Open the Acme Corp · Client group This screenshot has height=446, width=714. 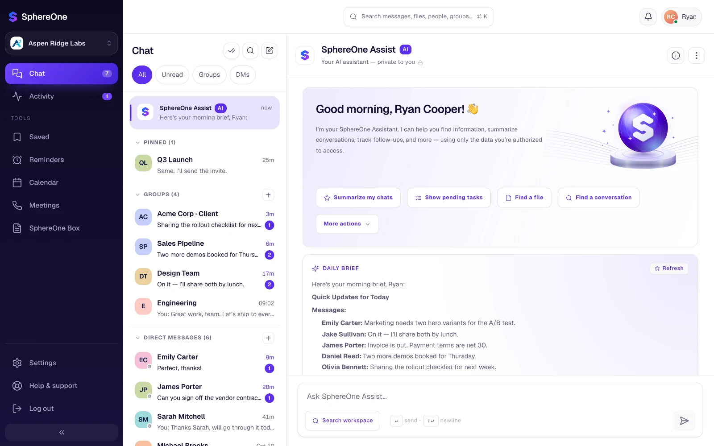click(x=205, y=219)
